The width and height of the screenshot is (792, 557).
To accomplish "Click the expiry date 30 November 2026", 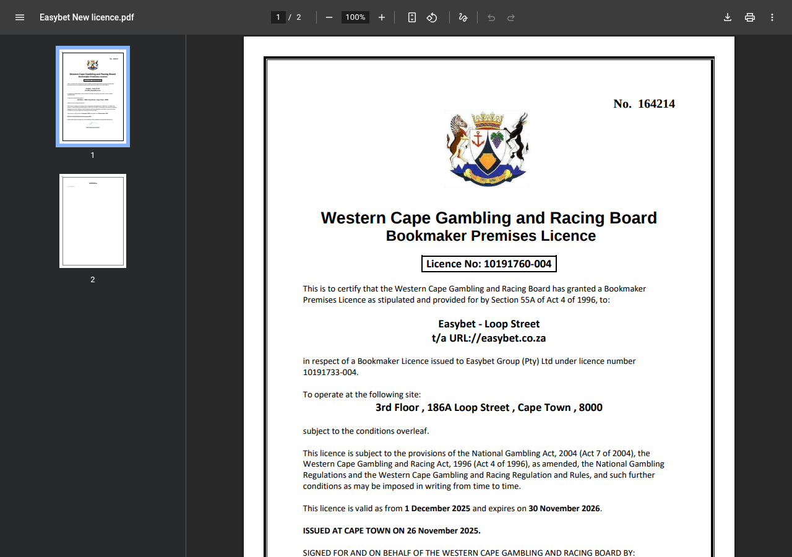I will click(564, 508).
